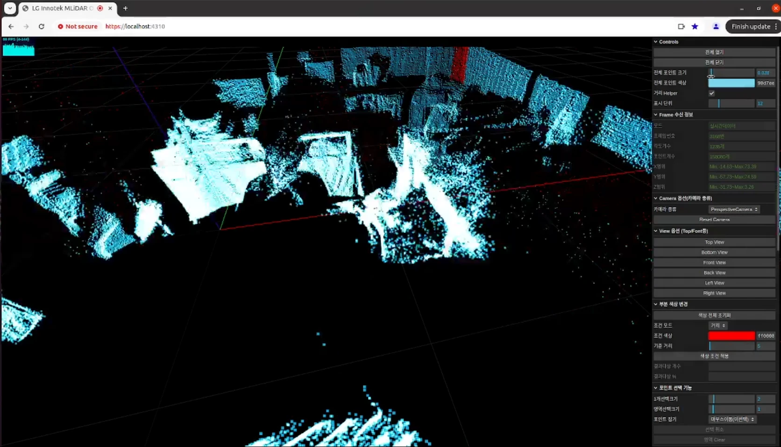Switch to Front View
Viewport: 781px width, 447px height.
[x=714, y=263]
